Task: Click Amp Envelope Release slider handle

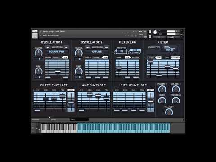Action: pos(107,98)
